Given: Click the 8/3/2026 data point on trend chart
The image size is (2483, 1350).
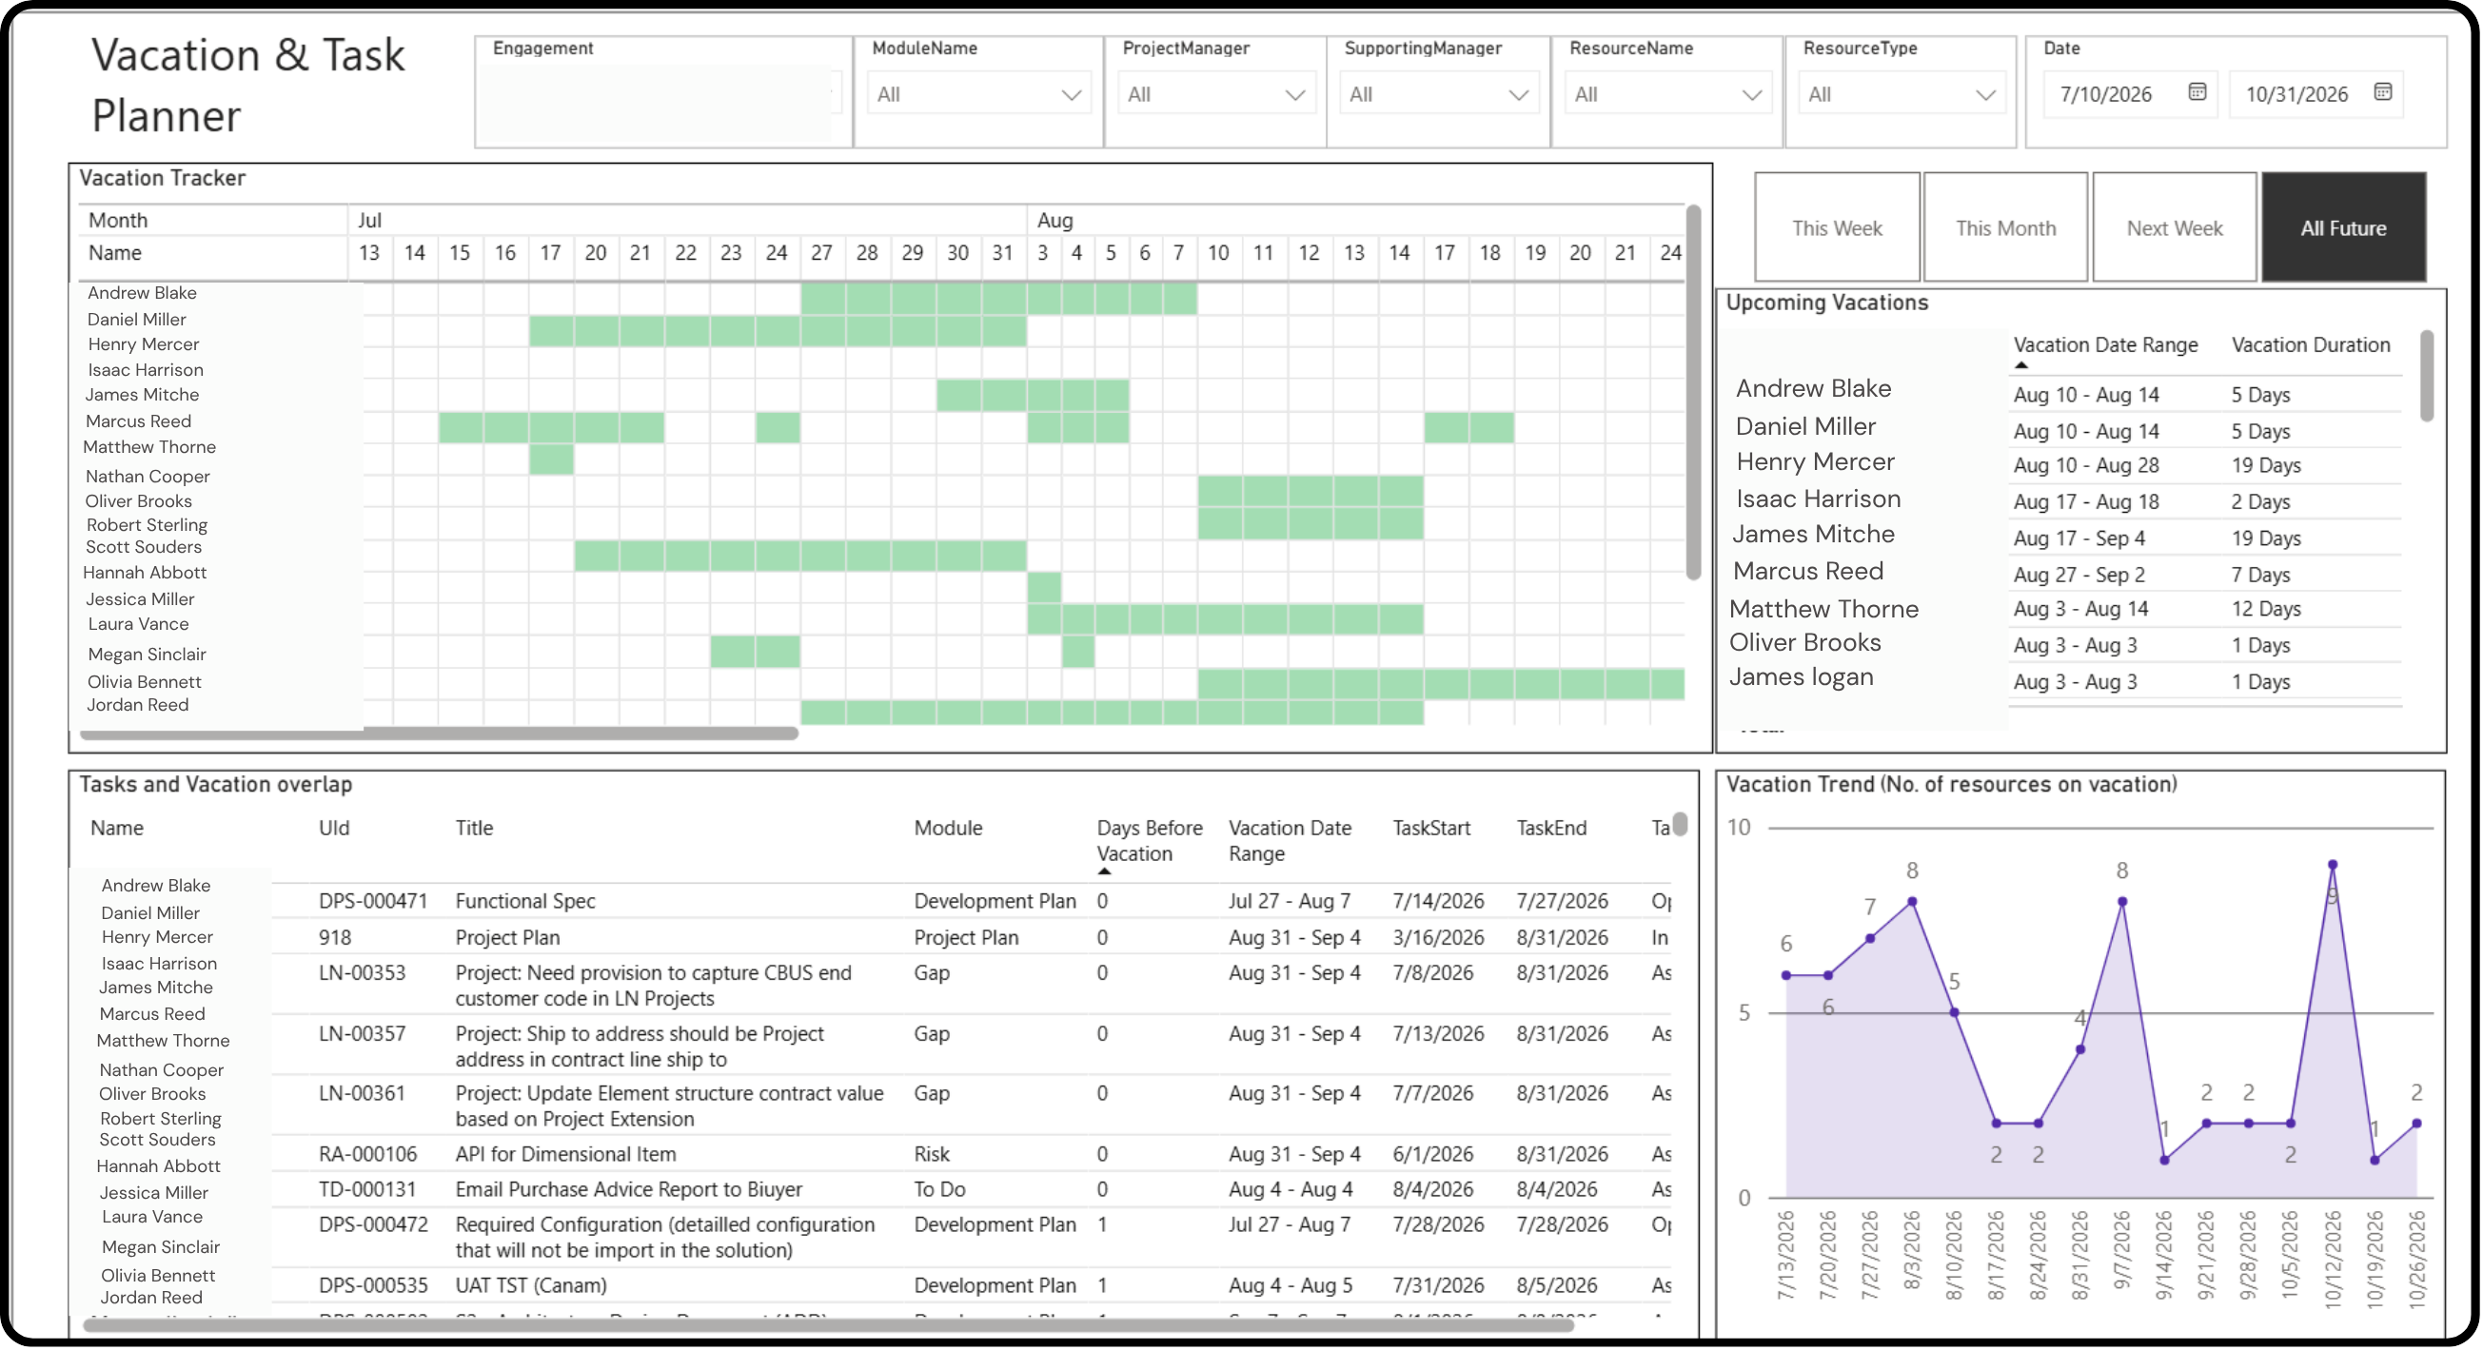Looking at the screenshot, I should (1912, 902).
